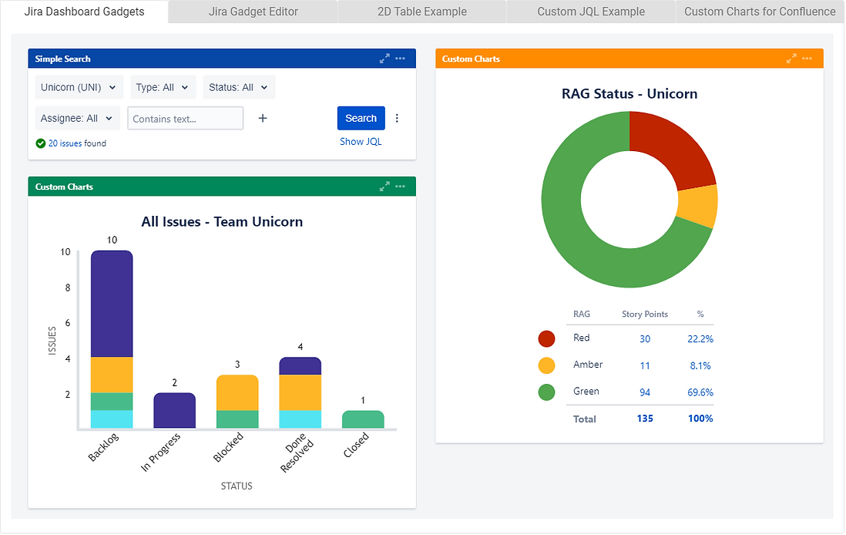
Task: Click the red segment of the donut chart
Action: coord(674,149)
